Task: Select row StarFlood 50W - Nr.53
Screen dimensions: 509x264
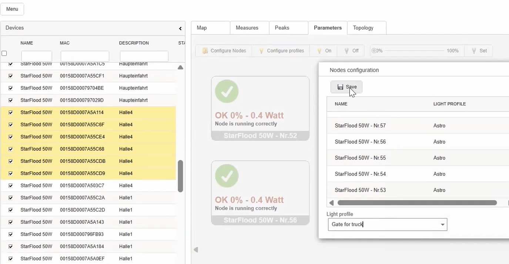Action: click(x=418, y=190)
